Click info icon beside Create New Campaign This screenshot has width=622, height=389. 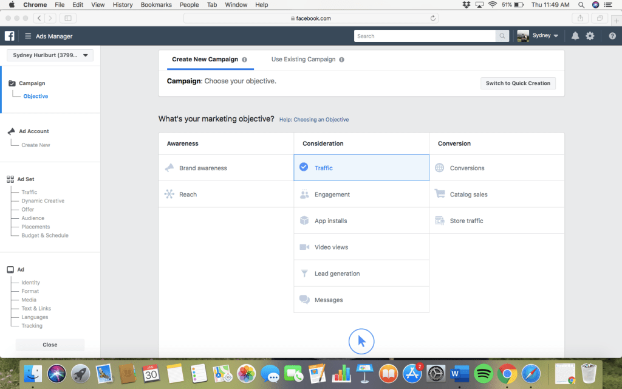[x=244, y=60]
